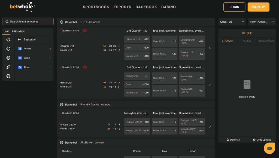This screenshot has width=279, height=158.
Task: Click the search magnifier icon
Action: coord(7,22)
